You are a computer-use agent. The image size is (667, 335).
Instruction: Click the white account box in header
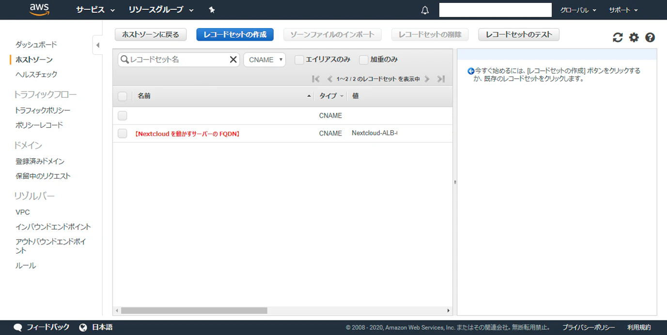pos(496,10)
